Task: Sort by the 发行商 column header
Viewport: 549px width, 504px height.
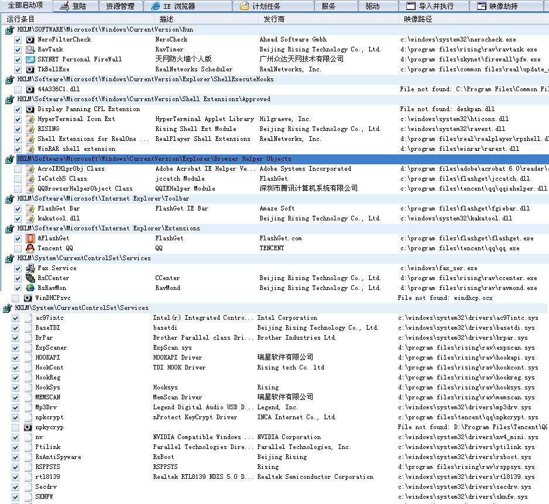Action: (x=329, y=19)
